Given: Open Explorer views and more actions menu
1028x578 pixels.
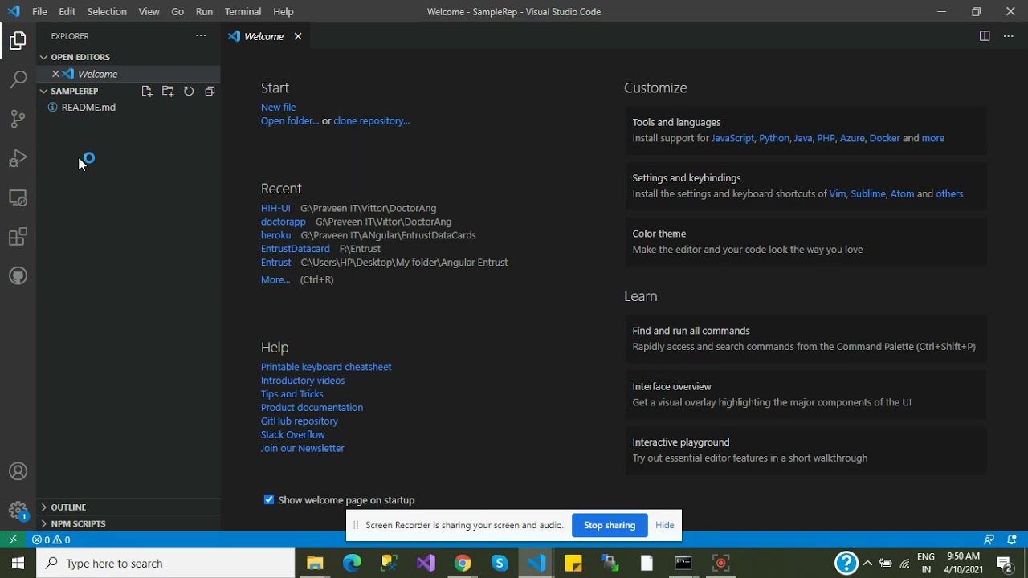Looking at the screenshot, I should click(201, 35).
